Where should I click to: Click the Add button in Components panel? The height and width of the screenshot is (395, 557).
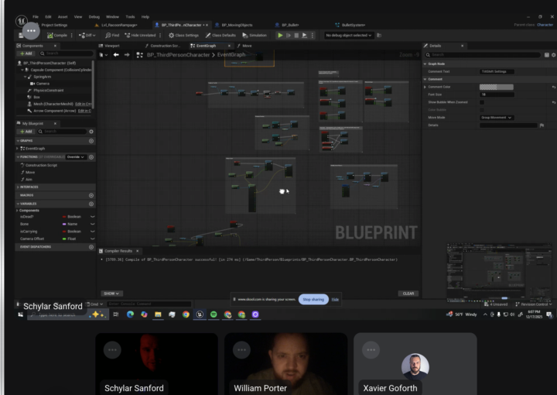pos(27,53)
